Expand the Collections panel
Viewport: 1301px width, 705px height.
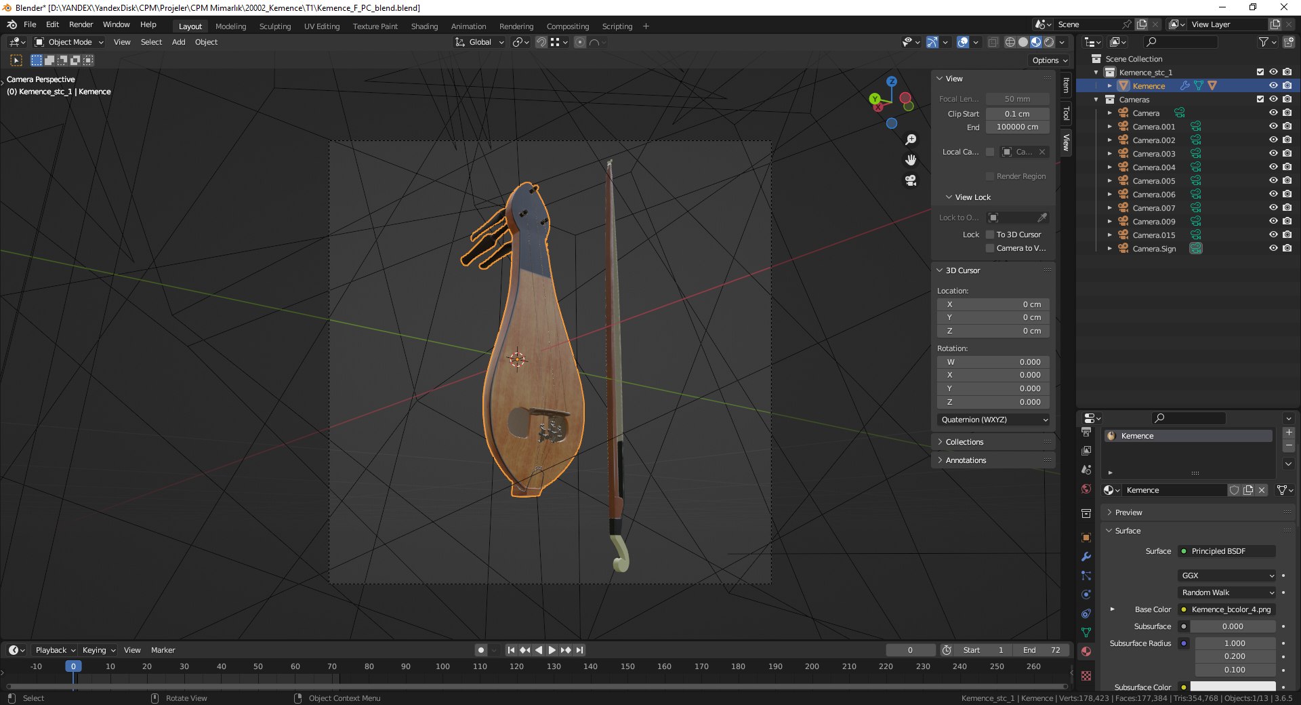pos(964,442)
